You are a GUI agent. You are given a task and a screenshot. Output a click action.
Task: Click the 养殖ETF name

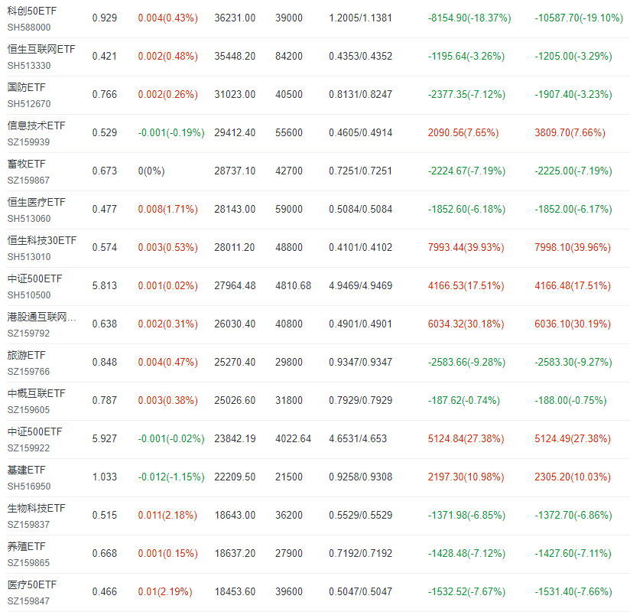point(27,546)
